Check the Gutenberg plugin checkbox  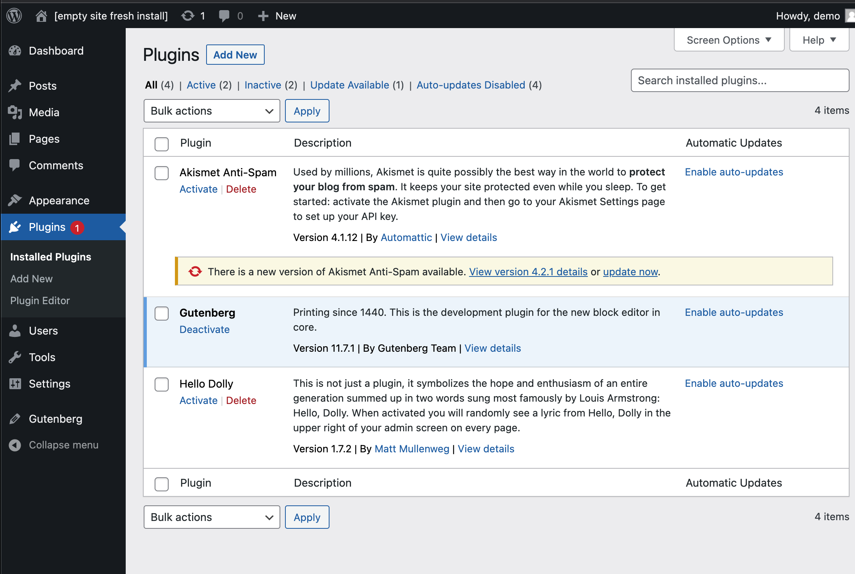coord(161,313)
